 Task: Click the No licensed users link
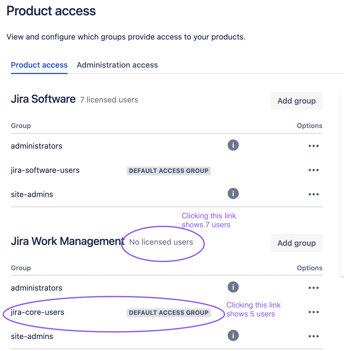pyautogui.click(x=161, y=242)
